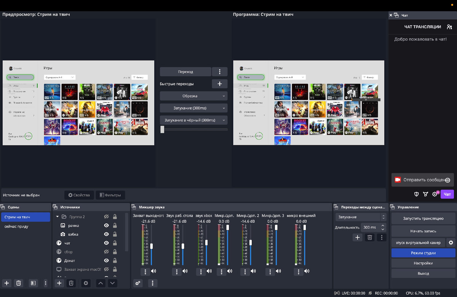457x297 pixels.
Task: Mute Звук раб. стола speaker icon
Action: click(185, 271)
